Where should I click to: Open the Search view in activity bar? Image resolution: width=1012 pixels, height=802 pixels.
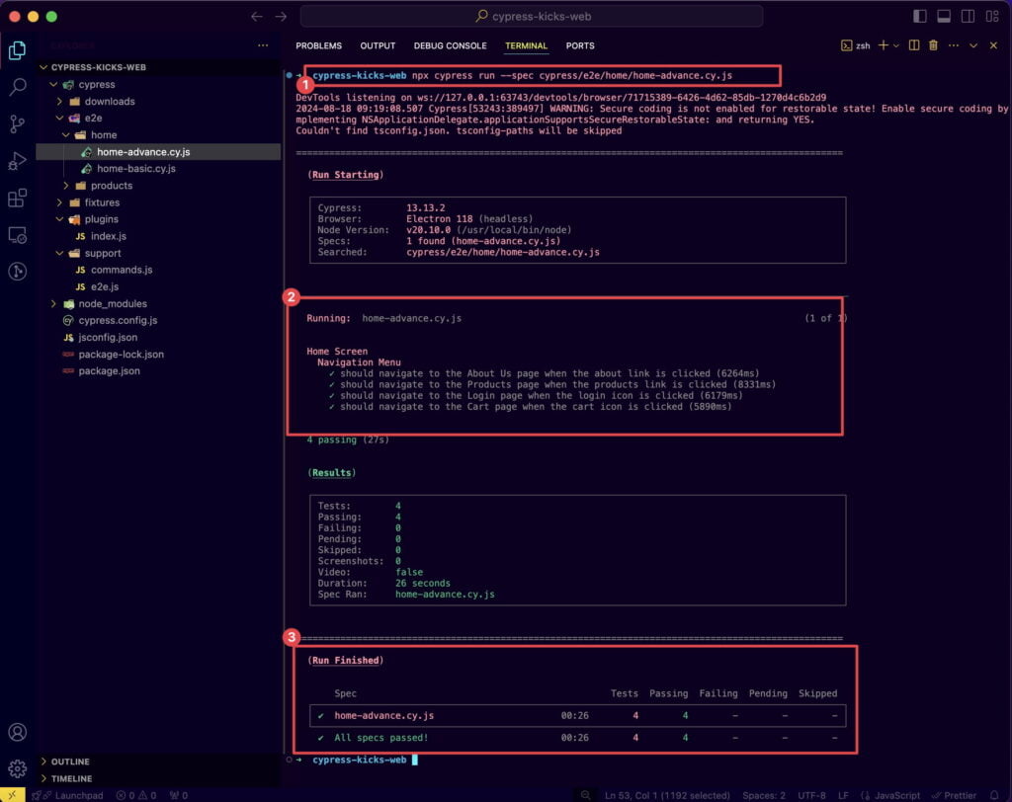[x=18, y=87]
